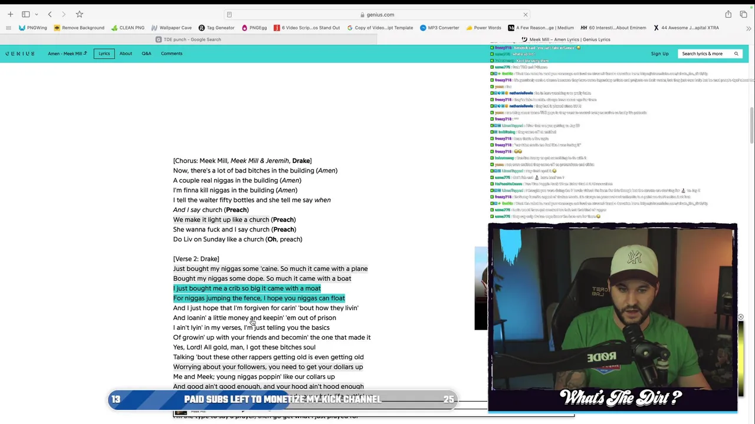Open the Tag Geneator bookmark
755x424 pixels.
216,28
